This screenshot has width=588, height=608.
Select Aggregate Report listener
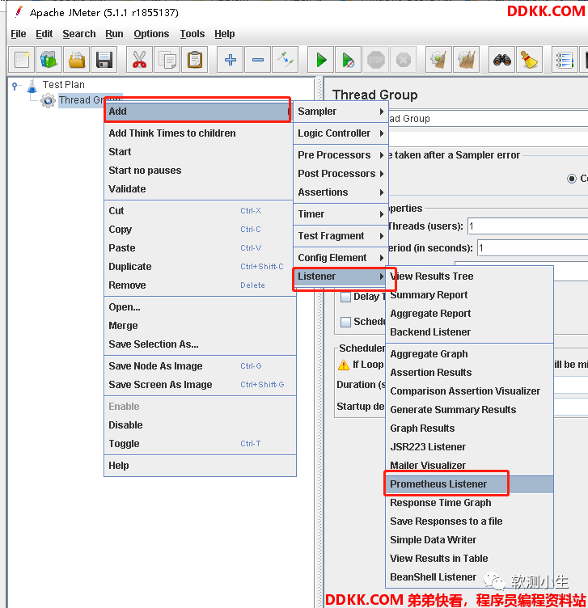(469, 314)
